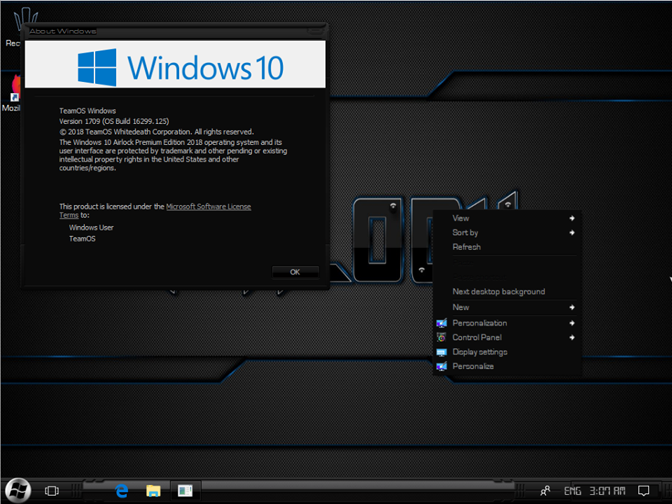Open the People icon in system tray
672x504 pixels.
tap(545, 491)
